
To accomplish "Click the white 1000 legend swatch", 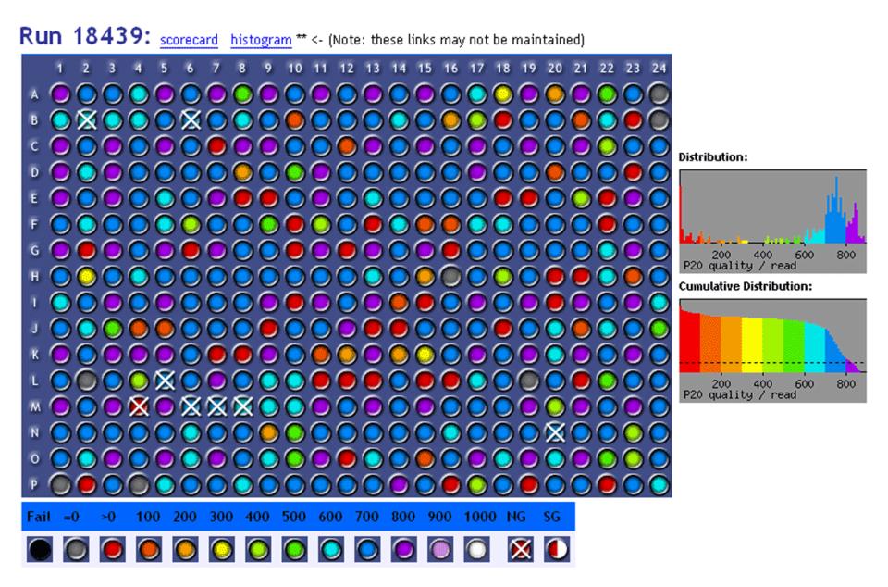I will 477,550.
